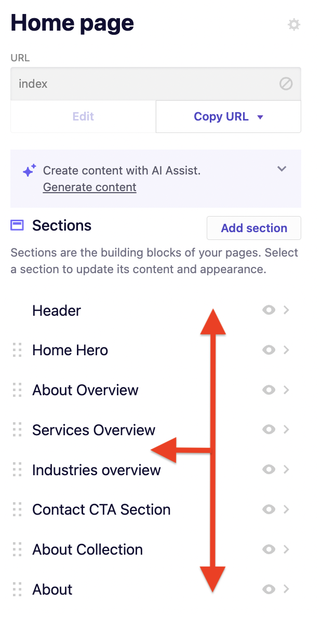Click the AI Assist sparkle icon

29,169
